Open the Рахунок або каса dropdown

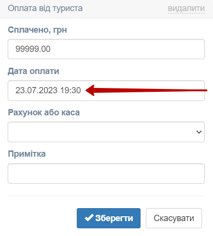106,132
